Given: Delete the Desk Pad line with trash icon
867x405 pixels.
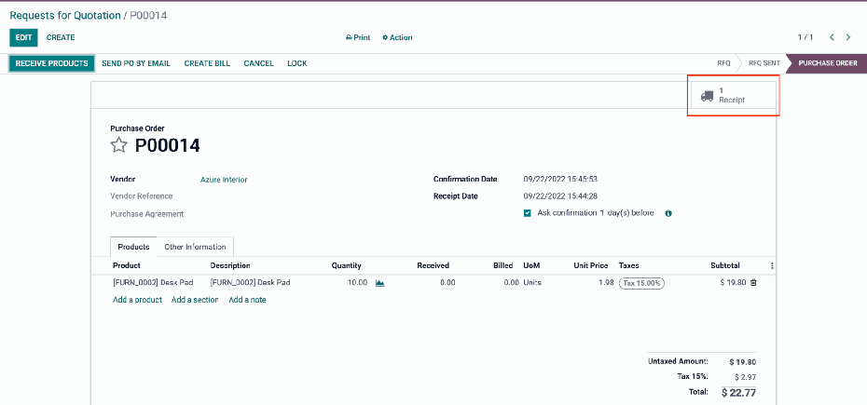Looking at the screenshot, I should [x=753, y=283].
